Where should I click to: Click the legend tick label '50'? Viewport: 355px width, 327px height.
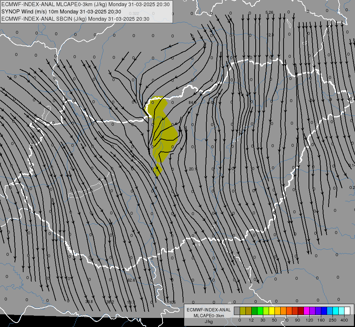pos(274,320)
